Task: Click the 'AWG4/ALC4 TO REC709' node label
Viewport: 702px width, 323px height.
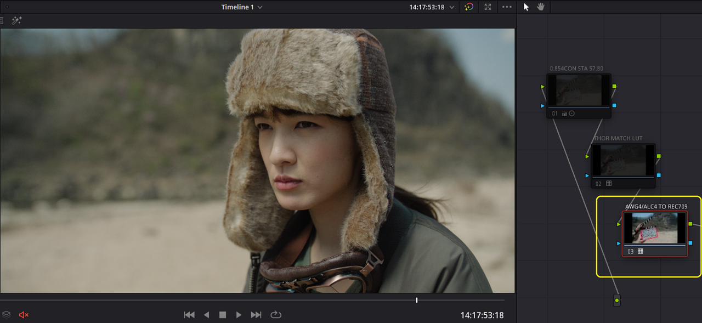Action: 656,206
